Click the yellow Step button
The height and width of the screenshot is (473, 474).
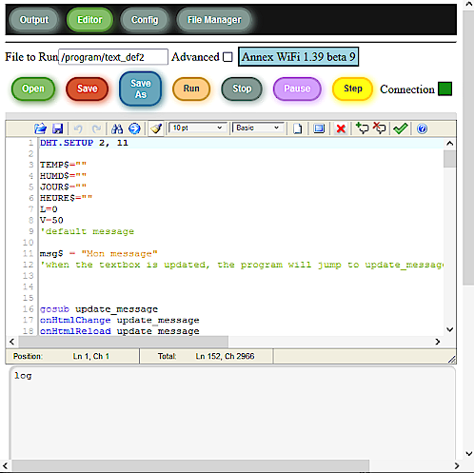click(x=353, y=89)
